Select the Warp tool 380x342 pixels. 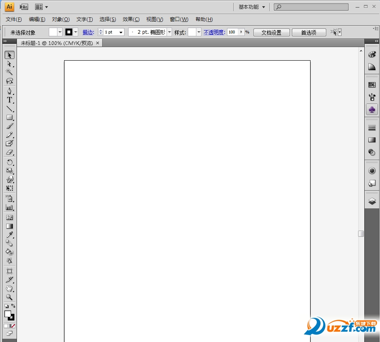pos(10,179)
